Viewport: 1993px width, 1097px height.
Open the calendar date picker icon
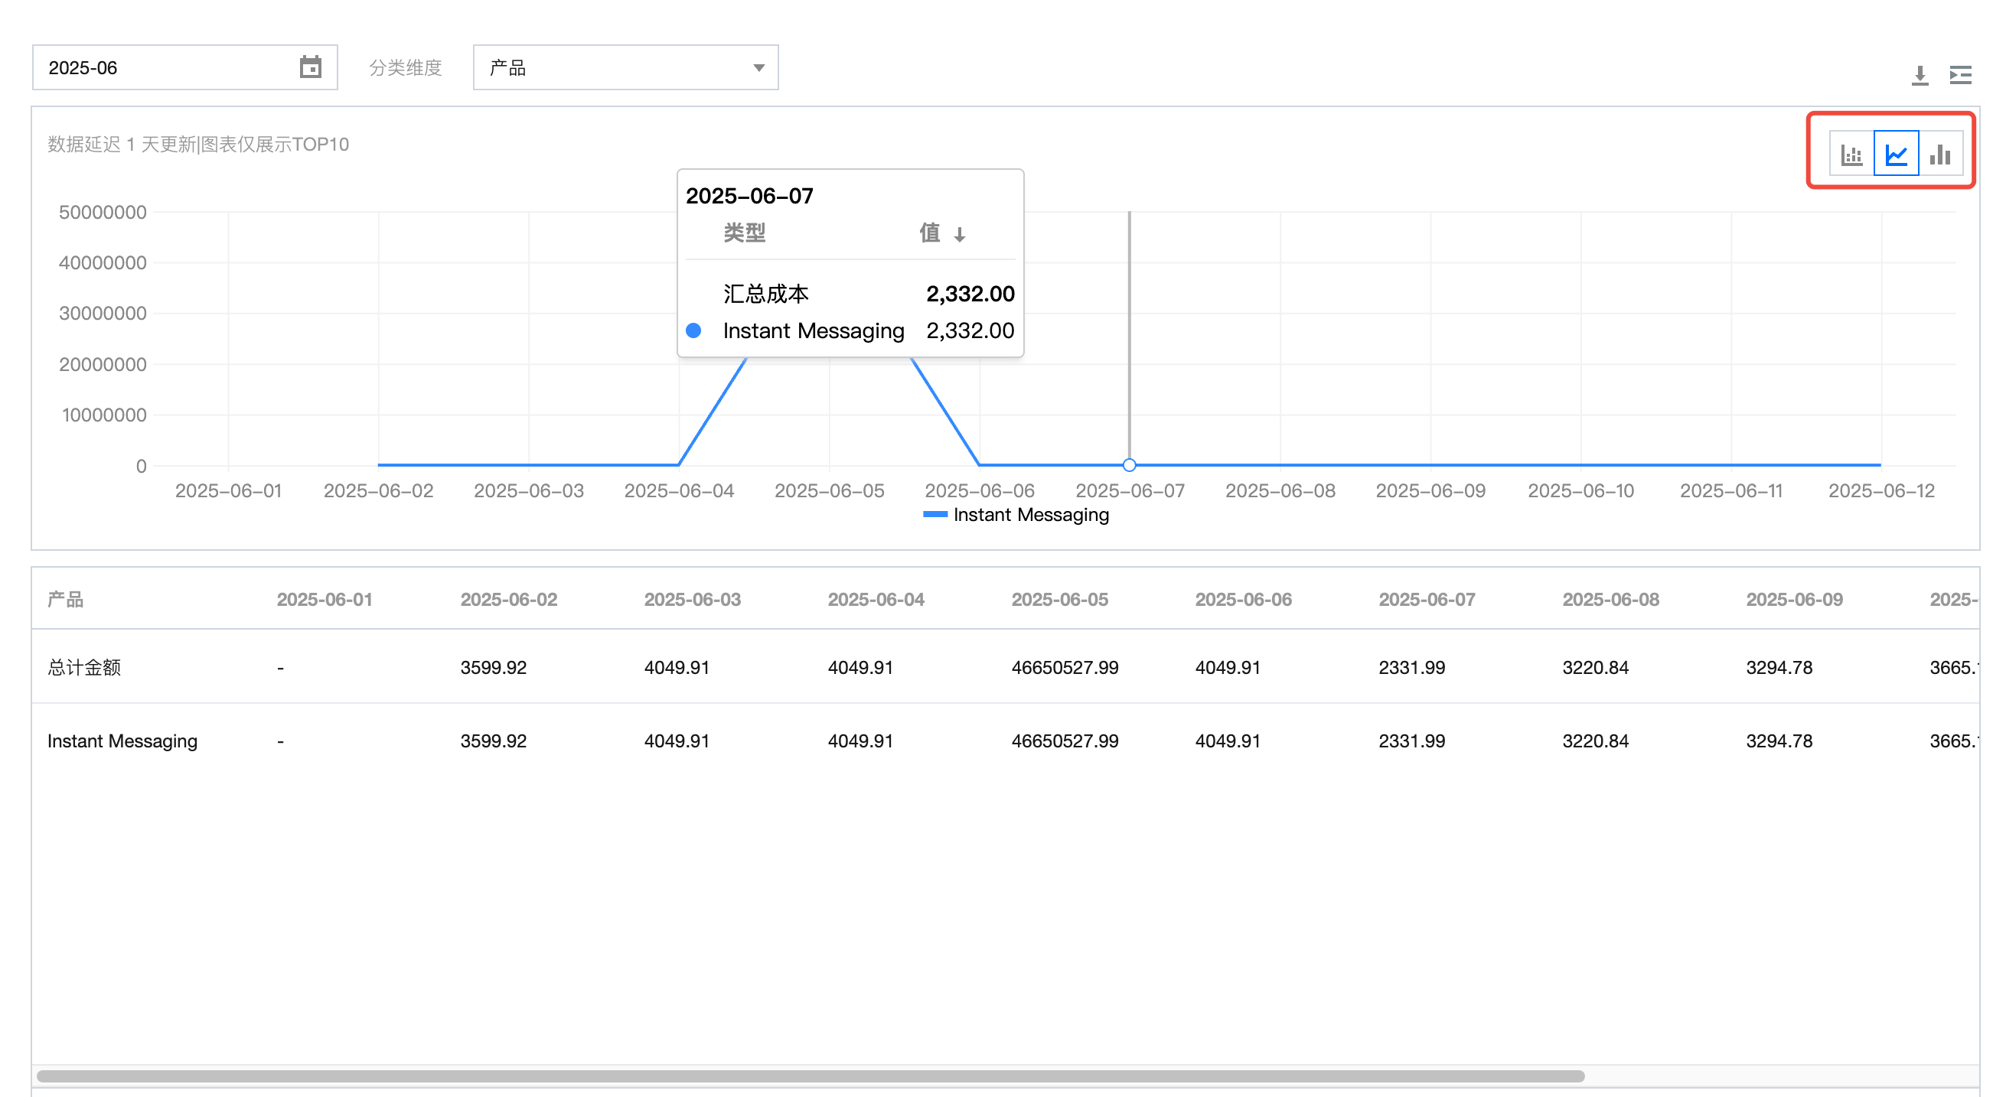coord(310,67)
